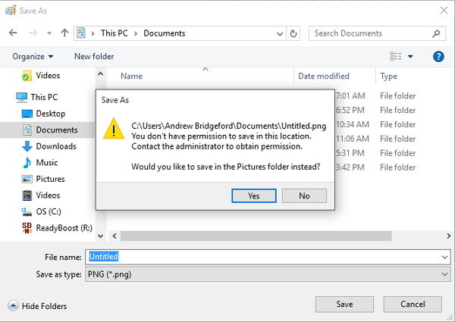
Task: Create a New folder
Action: click(x=94, y=56)
